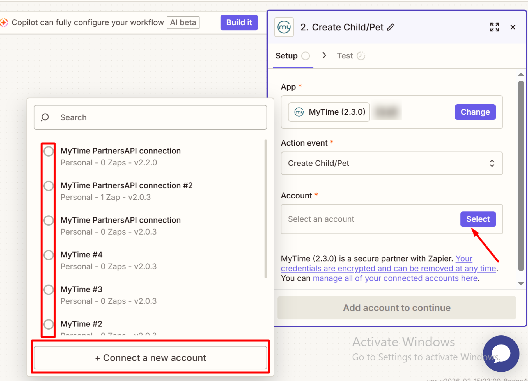Select MyTime #4 radio button
Viewport: 528px width, 381px height.
pyautogui.click(x=49, y=255)
